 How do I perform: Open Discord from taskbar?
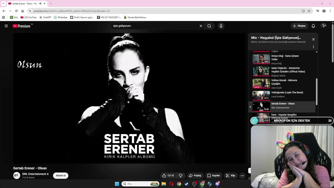[217, 184]
